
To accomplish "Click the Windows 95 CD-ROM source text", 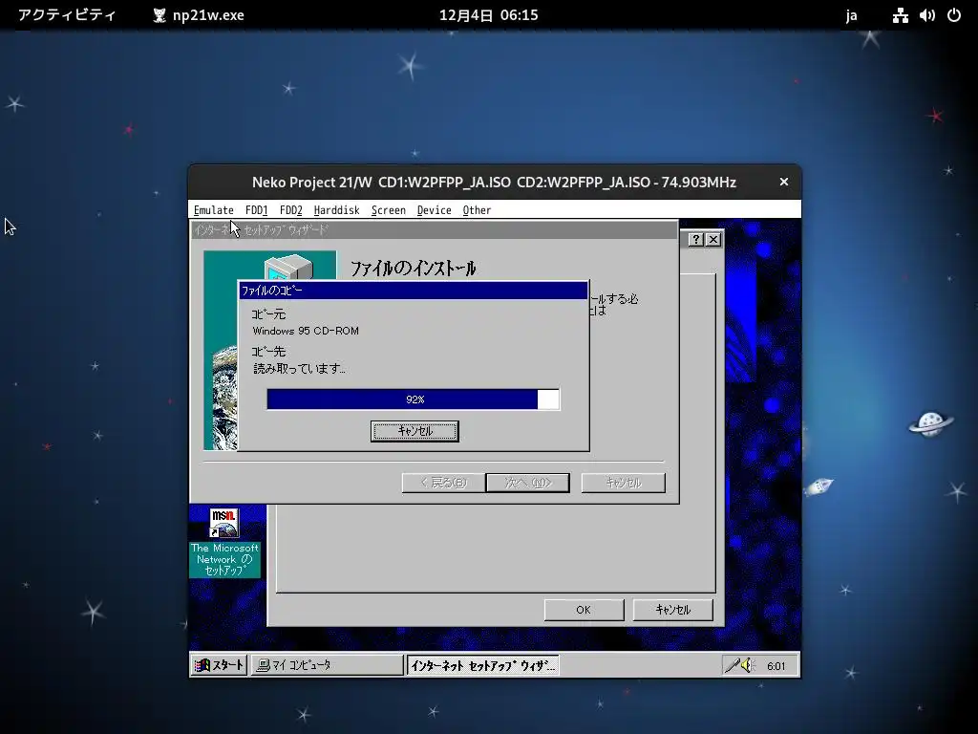I will click(x=306, y=331).
